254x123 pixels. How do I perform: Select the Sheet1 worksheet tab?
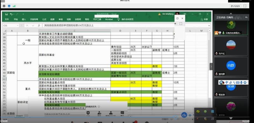point(20,116)
